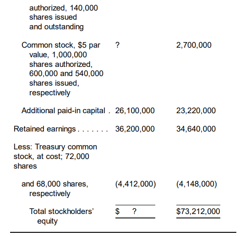
Task: Click the '600,000 and 540,000' shares text
Action: [x=66, y=73]
